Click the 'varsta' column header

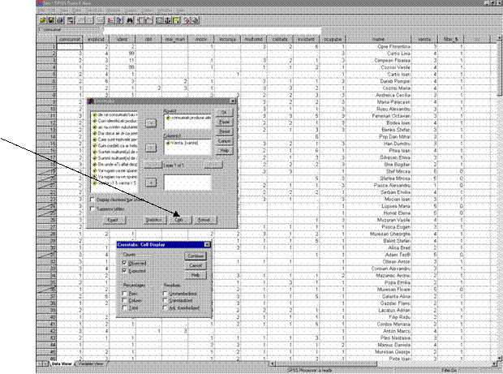coord(424,39)
